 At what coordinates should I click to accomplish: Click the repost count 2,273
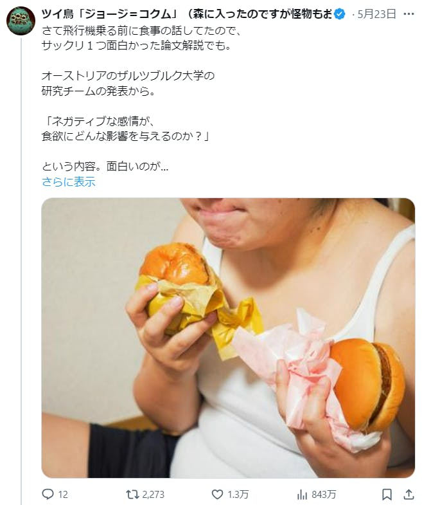[x=153, y=494]
